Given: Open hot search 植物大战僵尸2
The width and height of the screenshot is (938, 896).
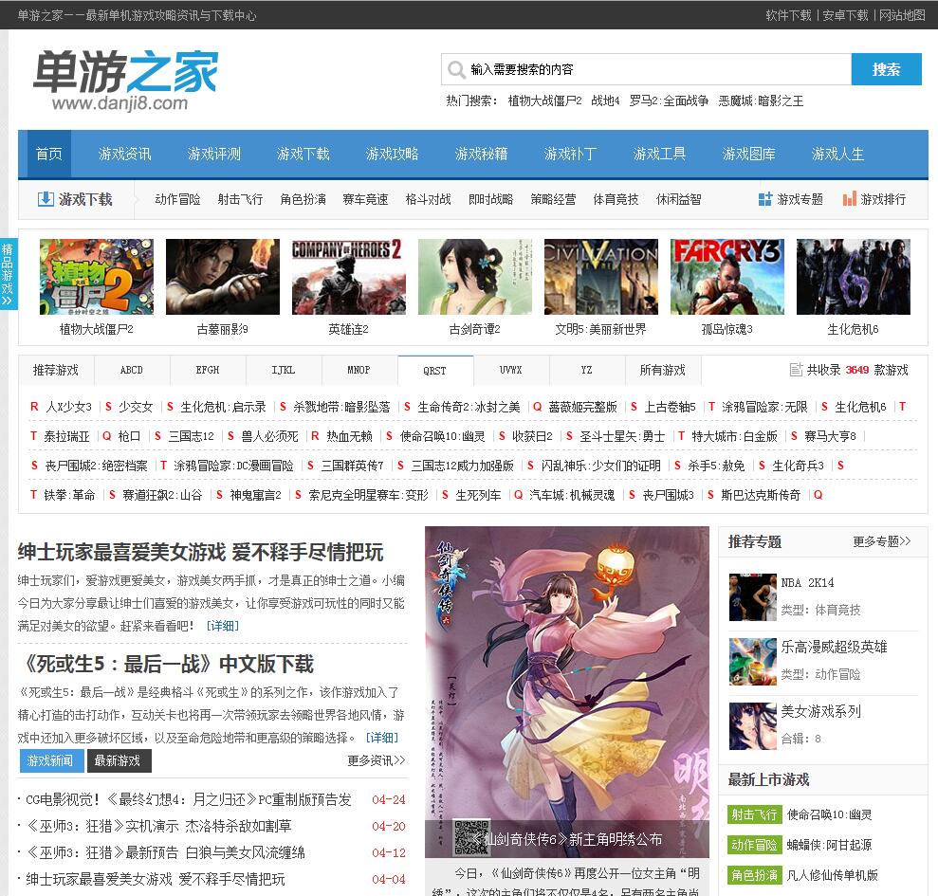Looking at the screenshot, I should 544,101.
